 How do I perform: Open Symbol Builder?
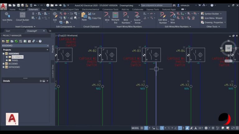tap(211, 14)
